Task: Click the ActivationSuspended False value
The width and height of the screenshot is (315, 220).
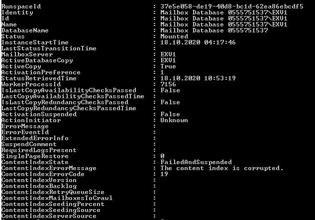Action: tap(170, 114)
